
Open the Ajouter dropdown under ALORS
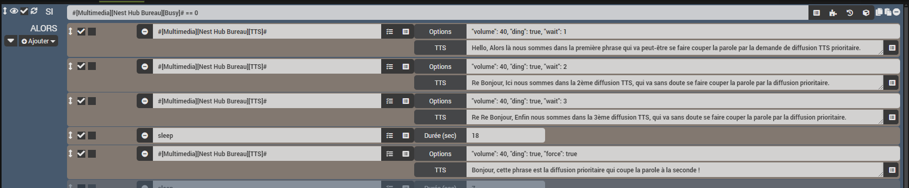(x=38, y=41)
